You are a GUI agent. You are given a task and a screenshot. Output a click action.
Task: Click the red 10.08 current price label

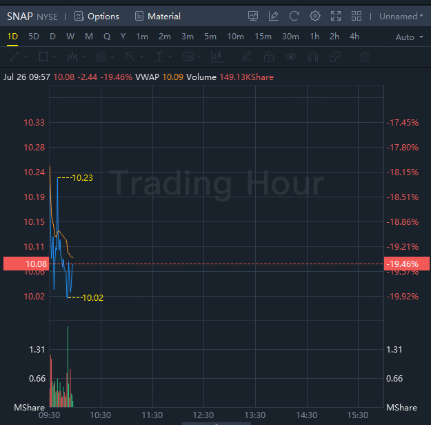coord(26,264)
